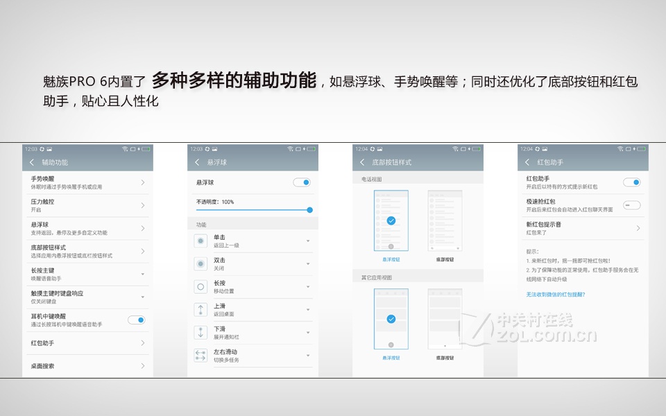The width and height of the screenshot is (666, 416).
Task: Tap the 上滑 swipe-up arrow icon
Action: pyautogui.click(x=200, y=309)
